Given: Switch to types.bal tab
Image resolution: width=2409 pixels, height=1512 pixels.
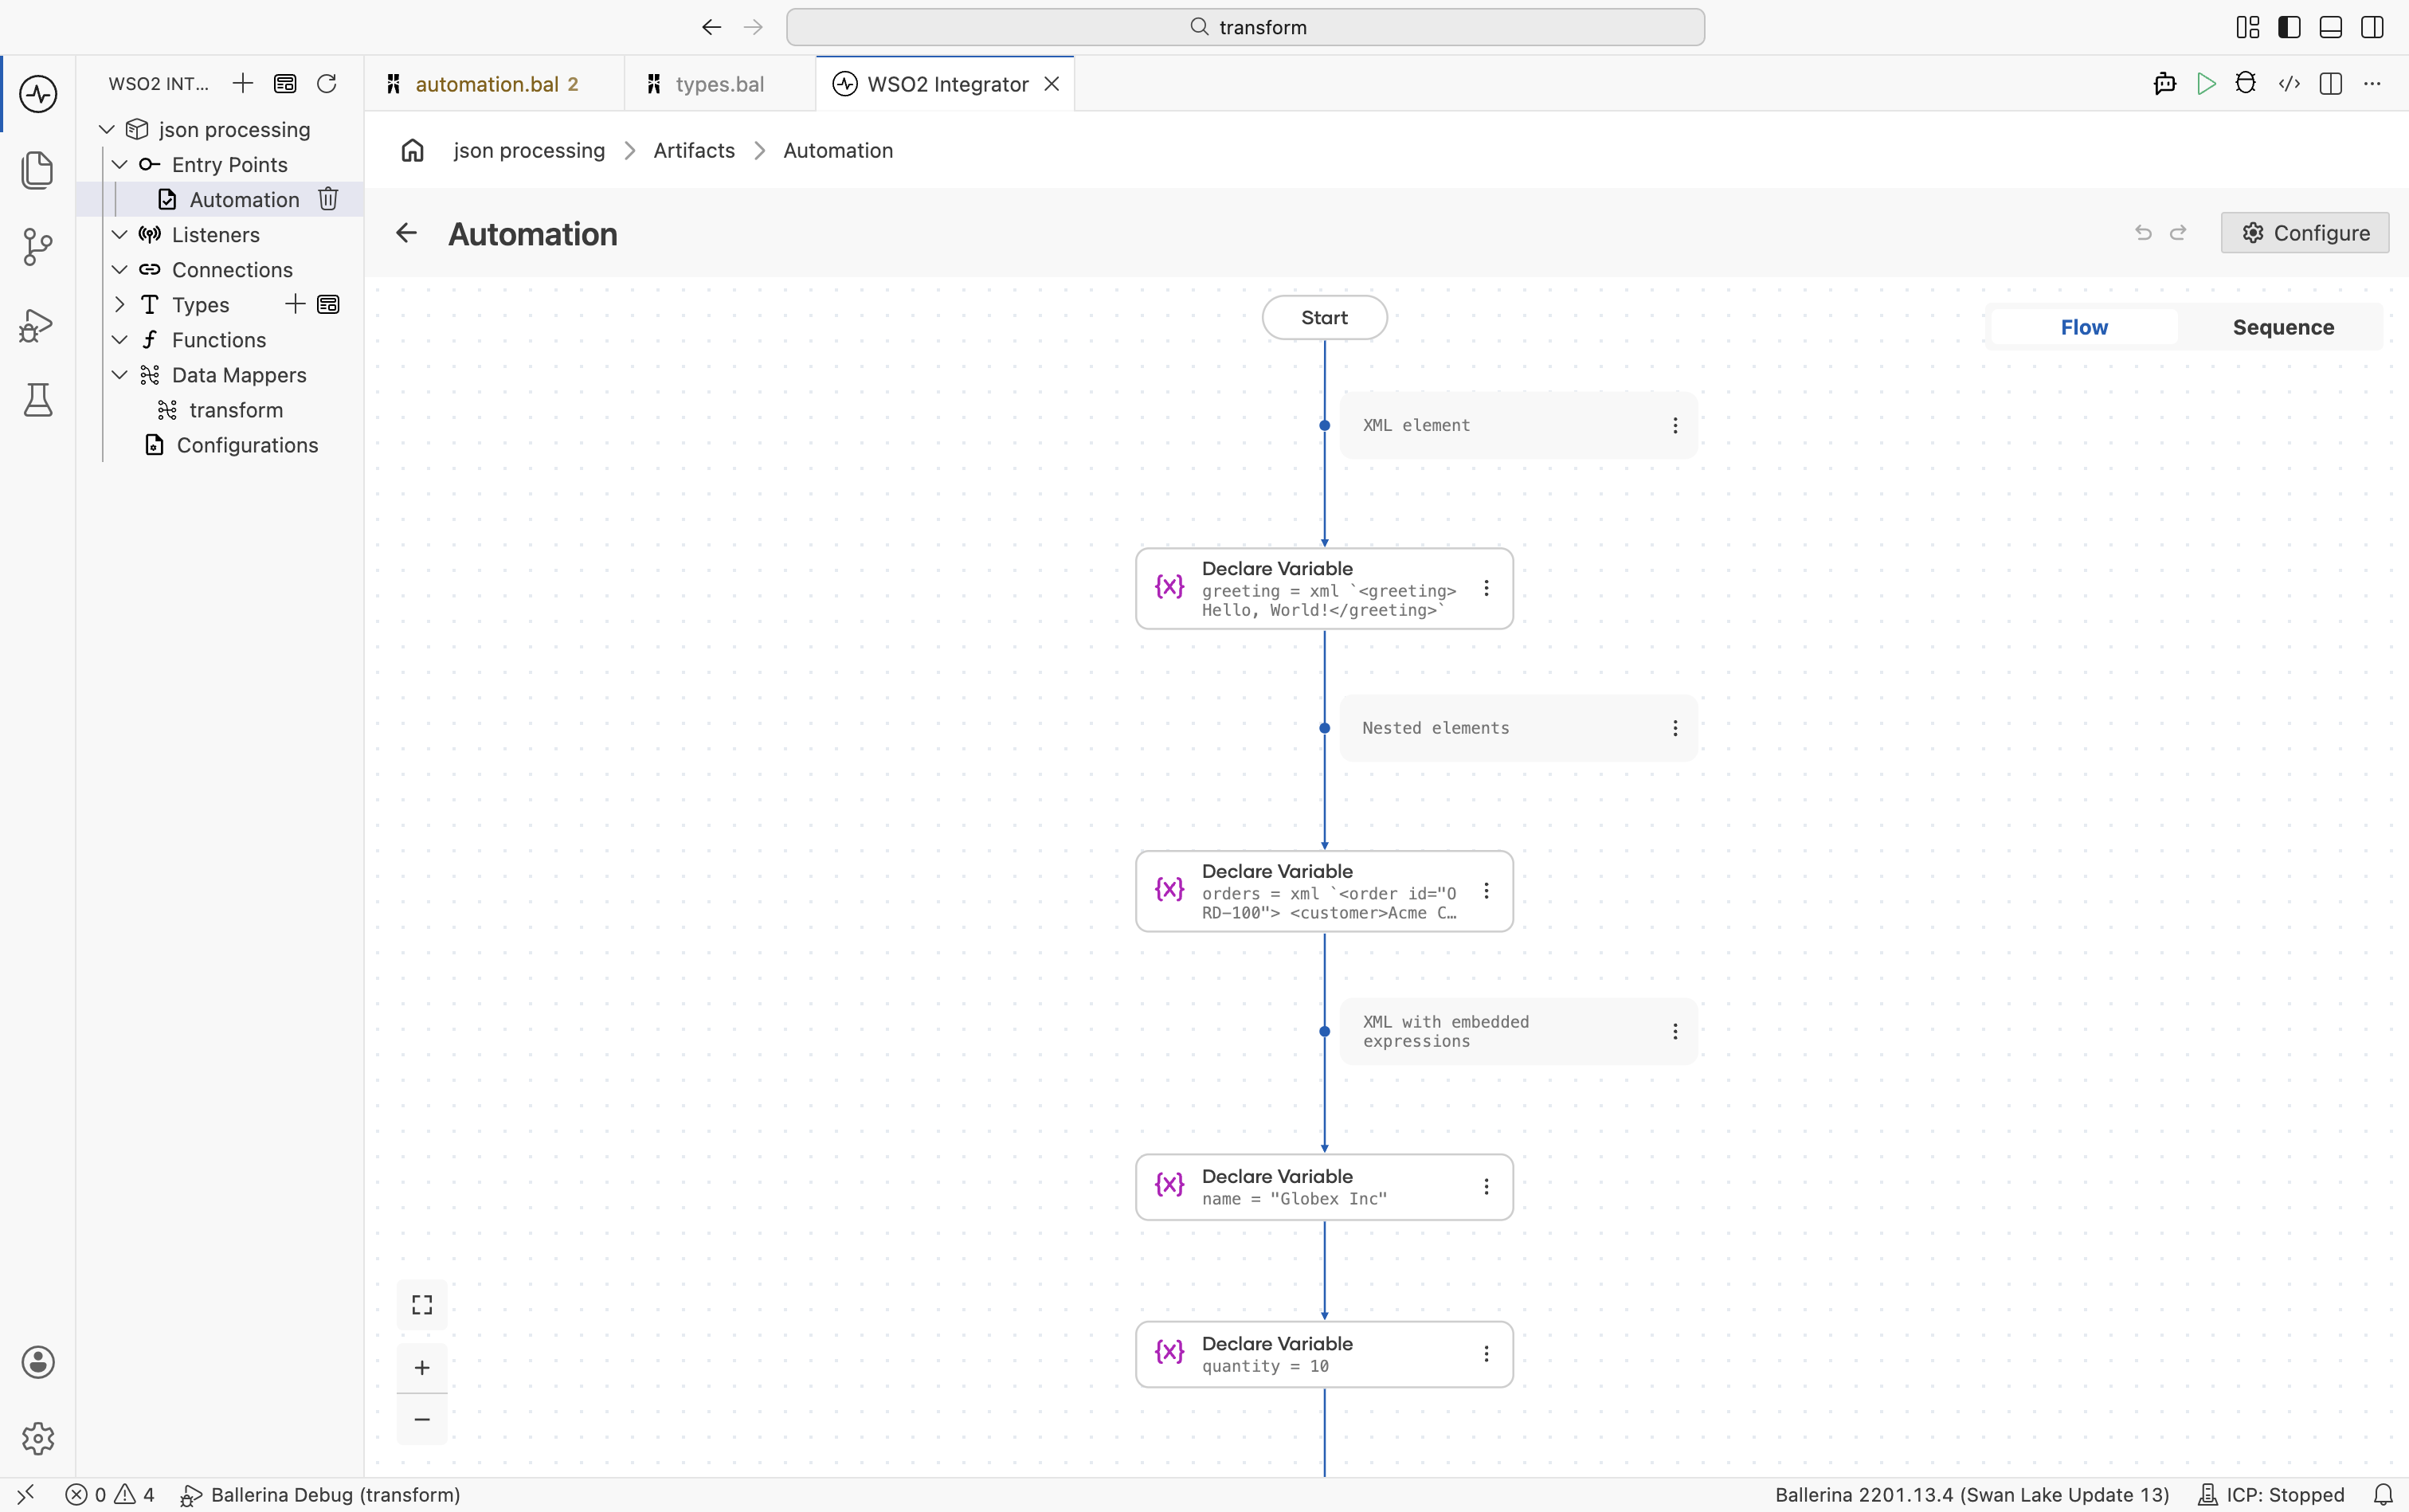Looking at the screenshot, I should 720,84.
